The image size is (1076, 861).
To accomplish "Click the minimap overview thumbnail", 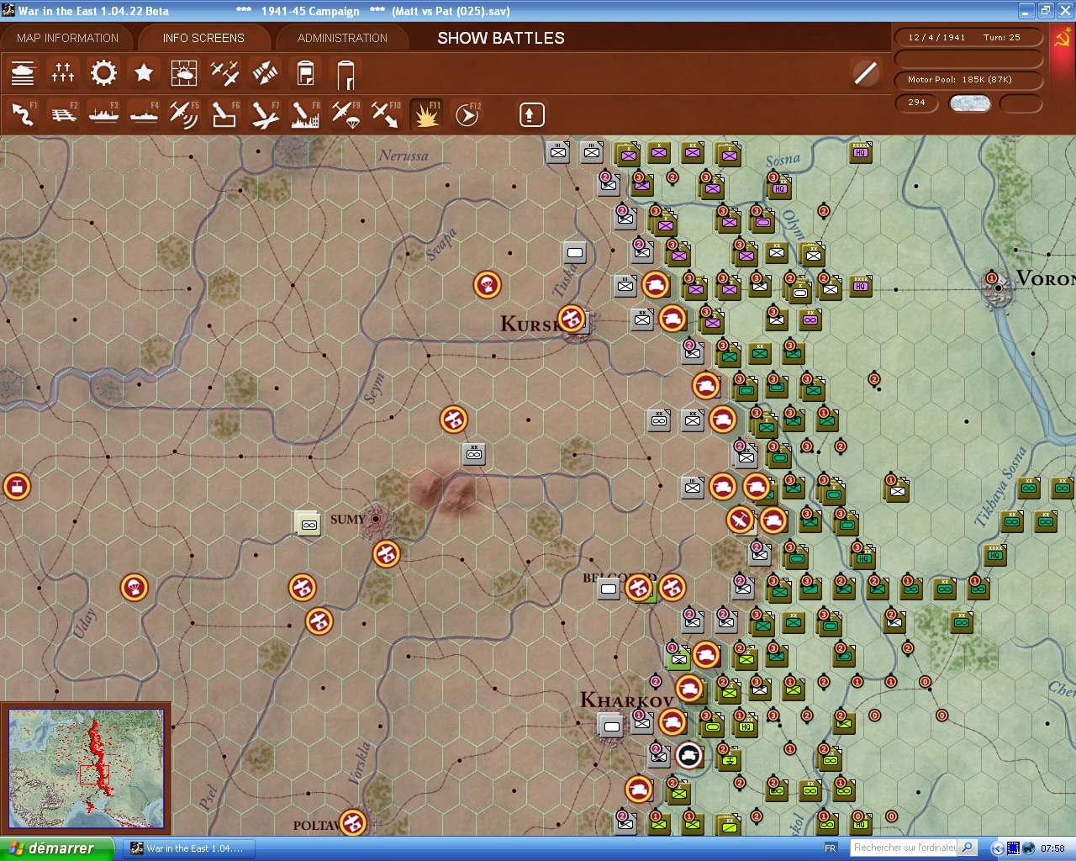I will [x=86, y=769].
